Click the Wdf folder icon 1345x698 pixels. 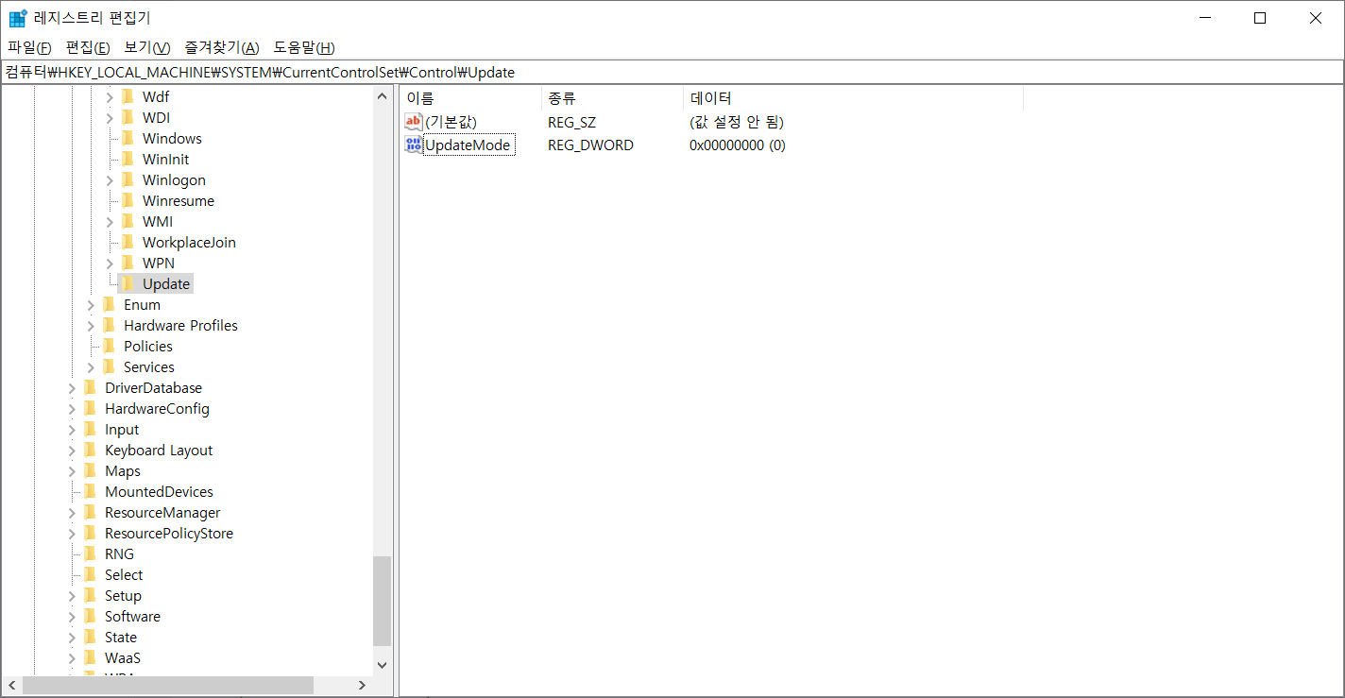[x=128, y=96]
